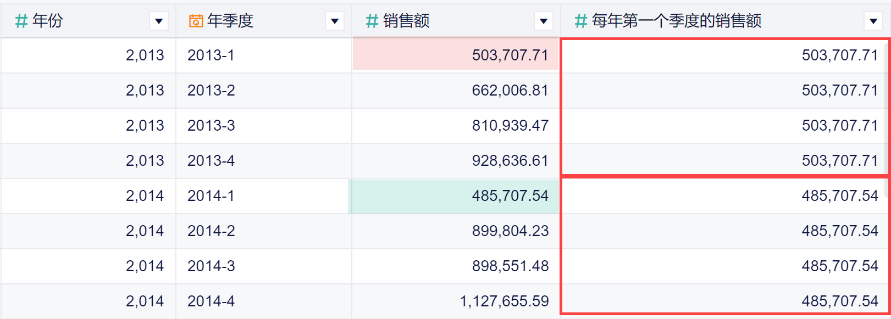
Task: Click the hash icon beside 每年第一个季度的销售额
Action: 581,21
